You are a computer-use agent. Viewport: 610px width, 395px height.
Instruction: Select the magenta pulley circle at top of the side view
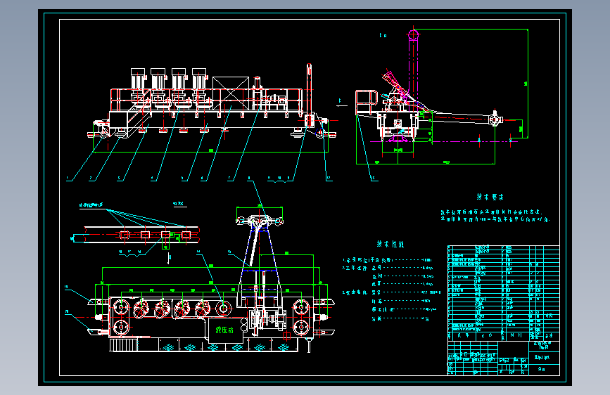(x=414, y=35)
